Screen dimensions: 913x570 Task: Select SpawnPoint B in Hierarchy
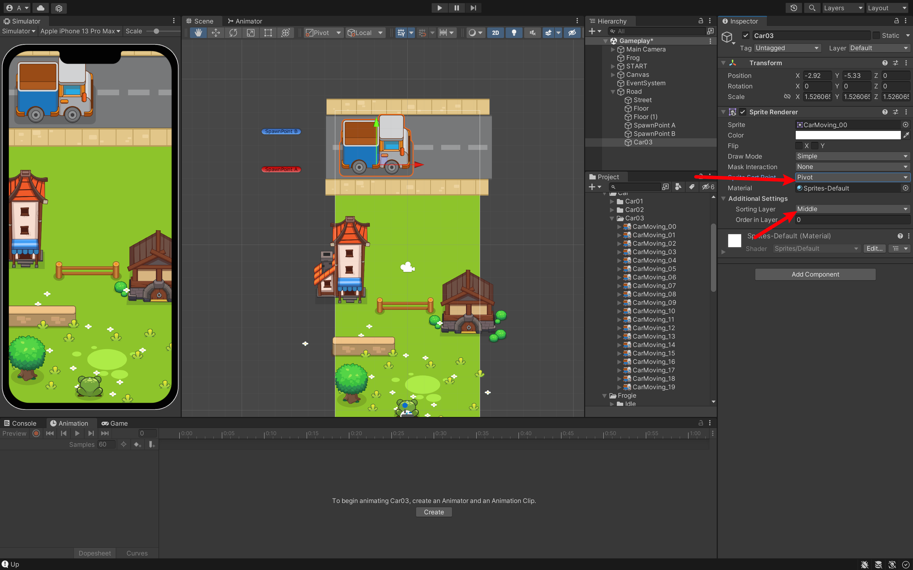654,134
